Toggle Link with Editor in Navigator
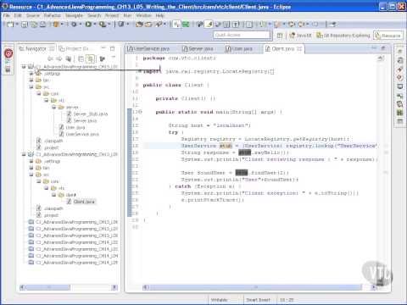The height and width of the screenshot is (305, 407). pyautogui.click(x=91, y=58)
